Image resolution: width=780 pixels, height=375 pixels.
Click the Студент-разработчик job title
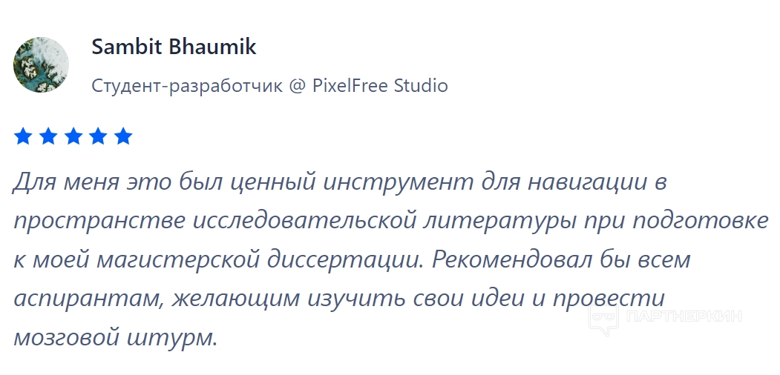pos(187,86)
